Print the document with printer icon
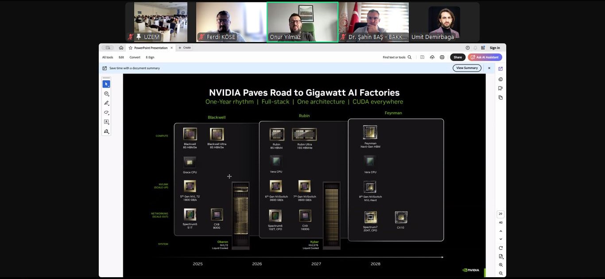The width and height of the screenshot is (605, 279). pyautogui.click(x=442, y=57)
